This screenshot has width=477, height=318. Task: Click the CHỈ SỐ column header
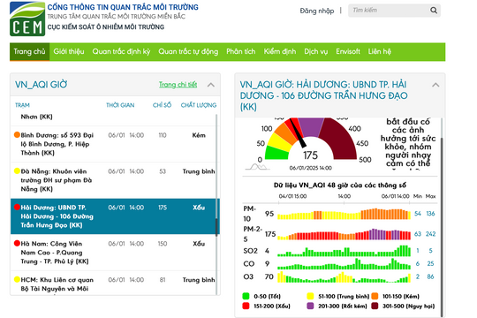pyautogui.click(x=162, y=105)
